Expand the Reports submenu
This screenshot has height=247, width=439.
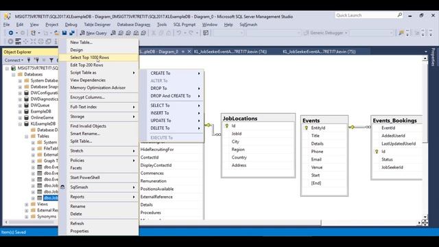[x=98, y=197]
